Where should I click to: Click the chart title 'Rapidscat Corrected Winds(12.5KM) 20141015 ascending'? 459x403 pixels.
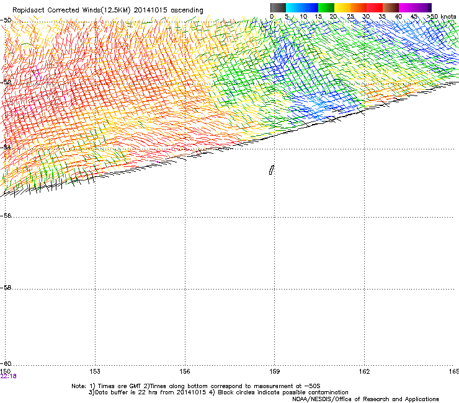click(108, 10)
